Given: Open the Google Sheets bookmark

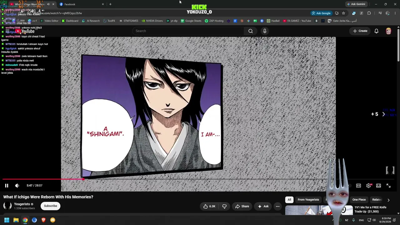Looking at the screenshot, I should coord(191,21).
